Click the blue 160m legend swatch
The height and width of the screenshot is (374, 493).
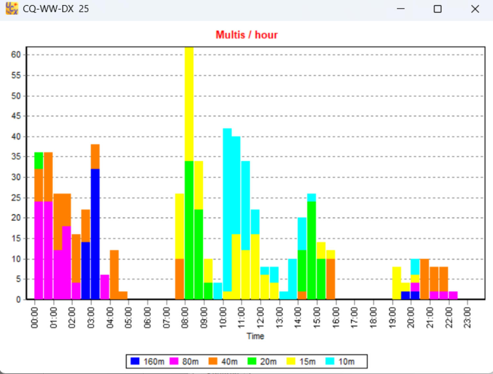[135, 361]
